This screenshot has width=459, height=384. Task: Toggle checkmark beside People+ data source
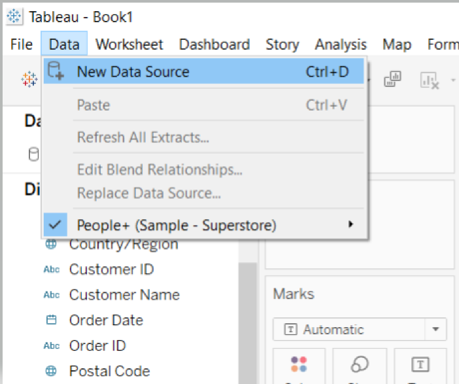[56, 224]
